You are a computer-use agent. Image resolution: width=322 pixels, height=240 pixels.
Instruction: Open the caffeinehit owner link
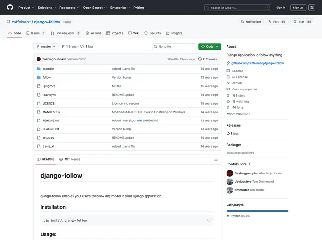pos(21,22)
